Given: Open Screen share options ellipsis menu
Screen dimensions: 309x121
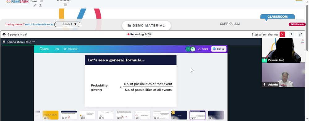Looking at the screenshot, I should point(34,42).
